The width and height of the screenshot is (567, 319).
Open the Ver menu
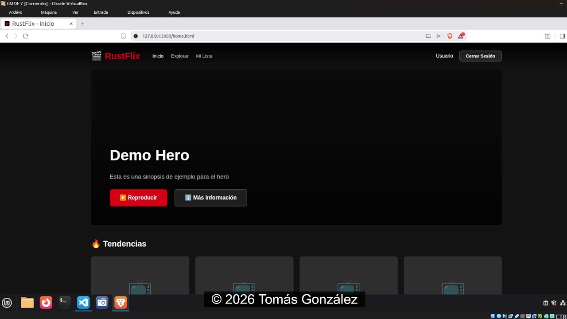[75, 12]
